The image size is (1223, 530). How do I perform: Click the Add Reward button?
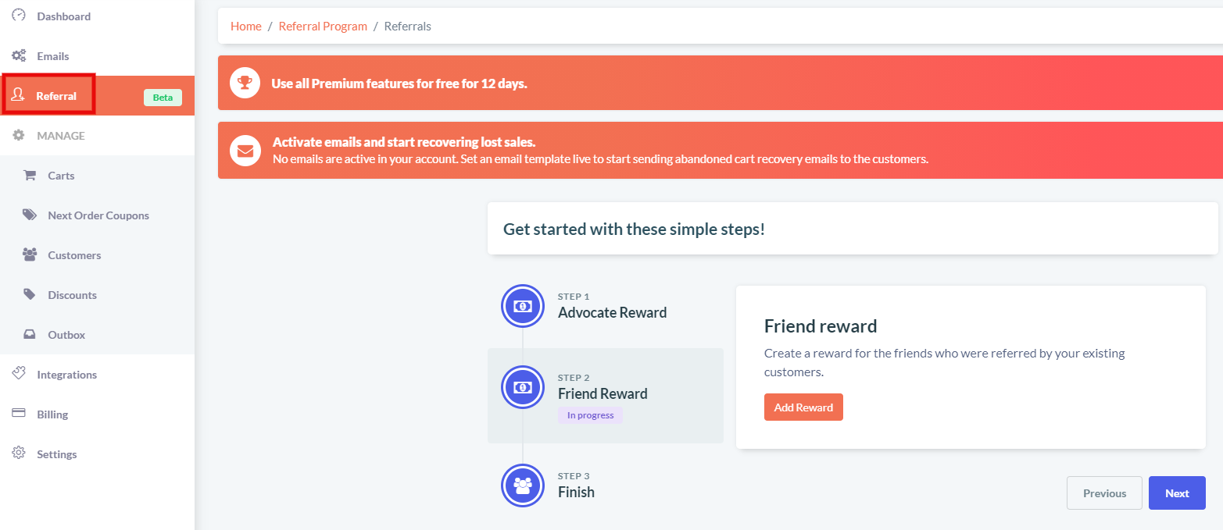pyautogui.click(x=803, y=407)
